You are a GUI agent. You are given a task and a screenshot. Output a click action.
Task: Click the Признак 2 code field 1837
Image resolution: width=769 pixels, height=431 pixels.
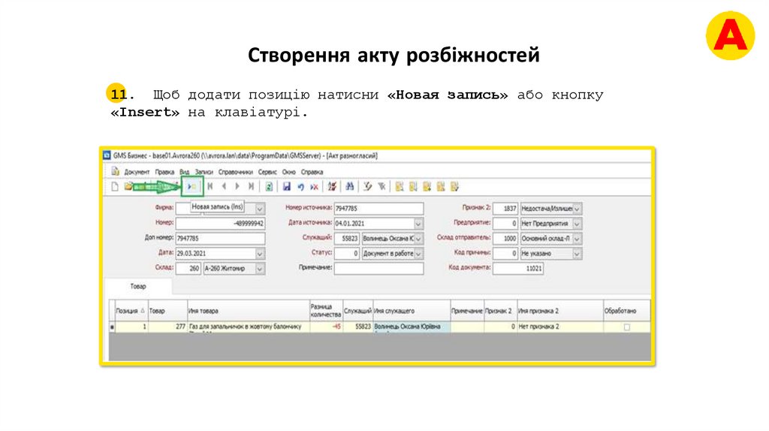(505, 209)
